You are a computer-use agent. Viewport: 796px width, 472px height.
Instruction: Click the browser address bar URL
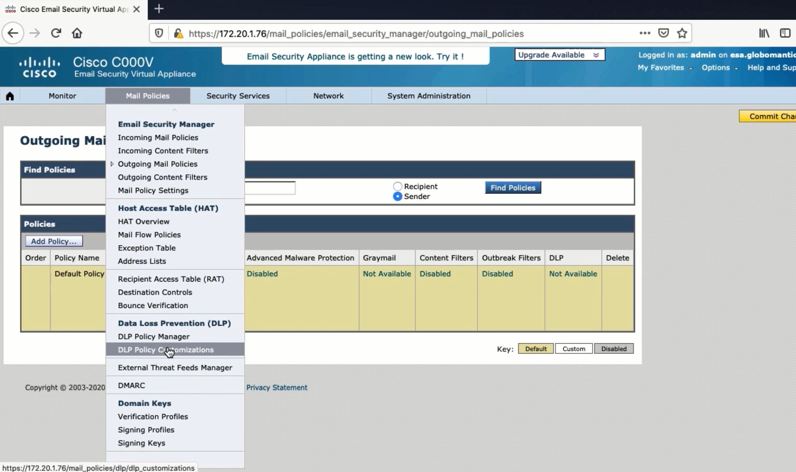(356, 34)
